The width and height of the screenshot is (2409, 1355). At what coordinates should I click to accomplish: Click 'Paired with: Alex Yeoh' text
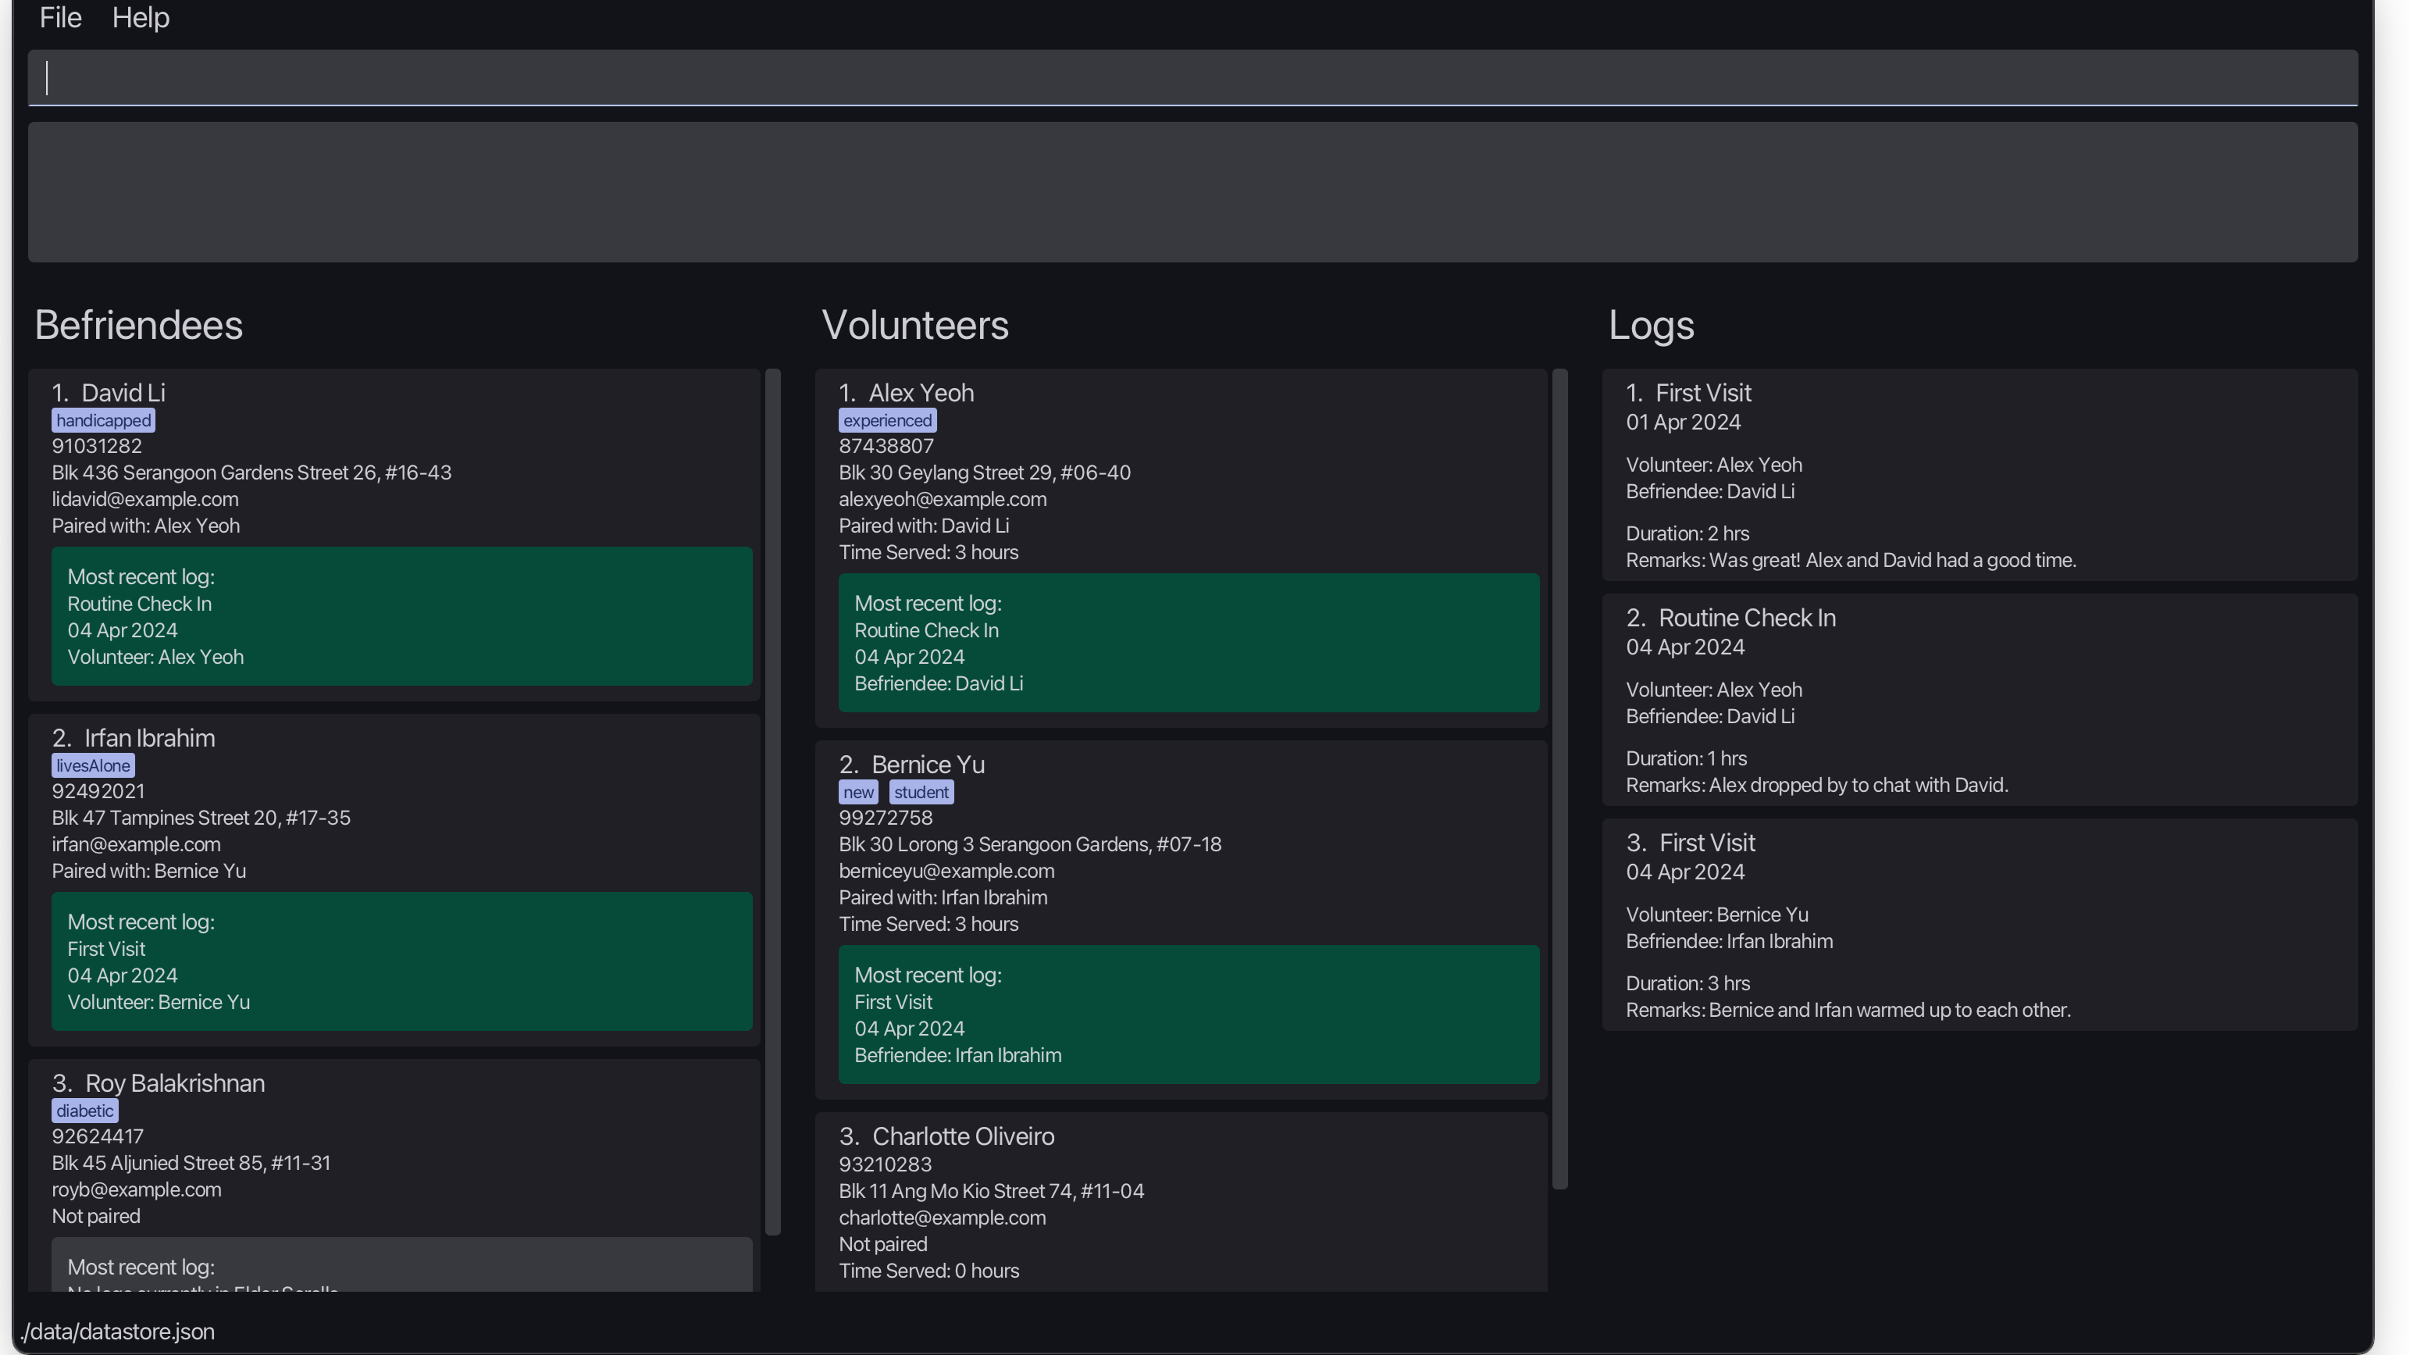[146, 526]
